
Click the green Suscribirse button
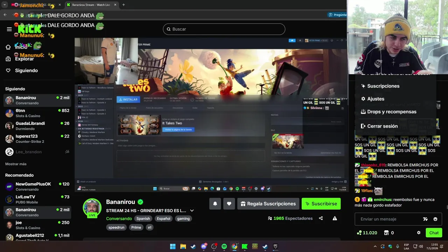(x=321, y=204)
